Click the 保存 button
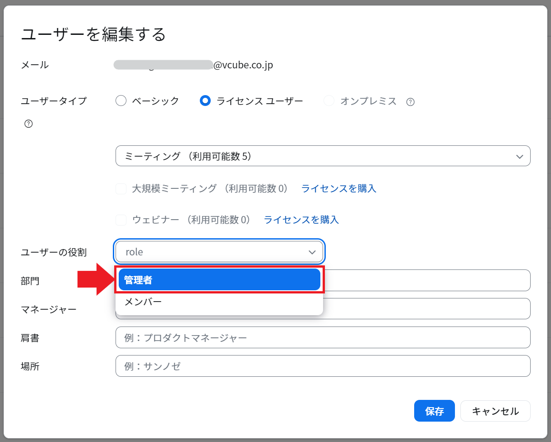Screen dimensions: 551x442 coord(435,411)
